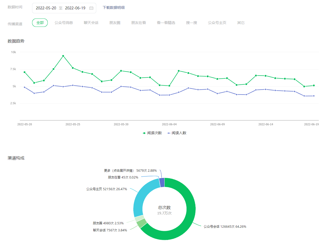The image size is (330, 241).
Task: Click the calendar icon in date range field
Action: click(x=91, y=8)
